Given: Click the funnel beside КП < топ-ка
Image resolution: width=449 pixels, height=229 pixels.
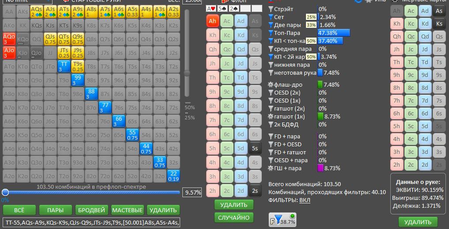Looking at the screenshot, I should coord(271,41).
